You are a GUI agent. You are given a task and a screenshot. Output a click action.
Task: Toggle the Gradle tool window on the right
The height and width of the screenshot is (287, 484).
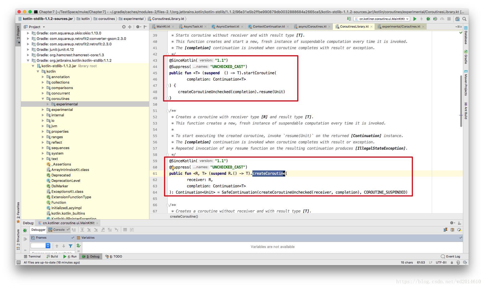click(x=466, y=57)
